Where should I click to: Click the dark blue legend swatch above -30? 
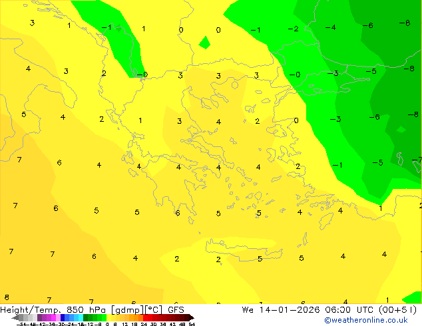pos(63,317)
